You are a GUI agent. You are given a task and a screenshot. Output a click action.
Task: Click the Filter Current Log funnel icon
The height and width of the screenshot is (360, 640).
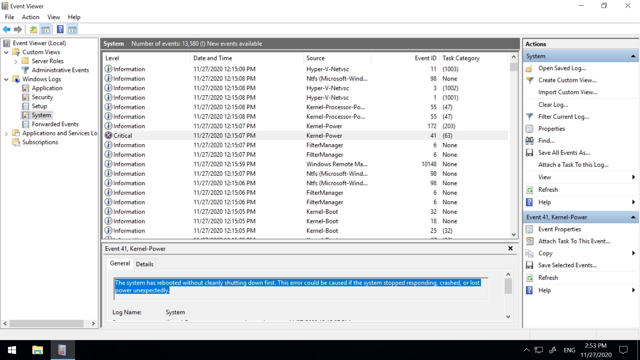pyautogui.click(x=529, y=117)
